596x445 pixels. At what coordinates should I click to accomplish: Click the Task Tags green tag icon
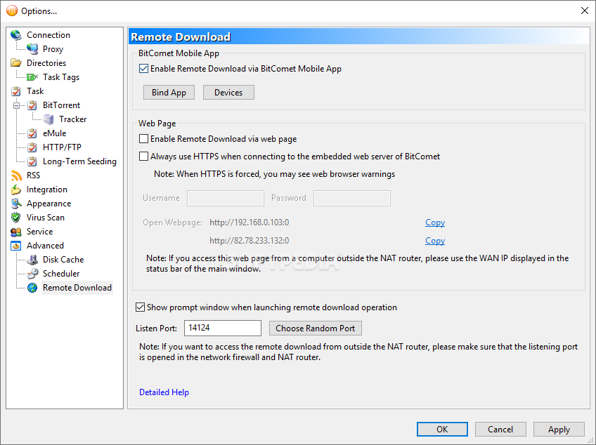click(32, 77)
